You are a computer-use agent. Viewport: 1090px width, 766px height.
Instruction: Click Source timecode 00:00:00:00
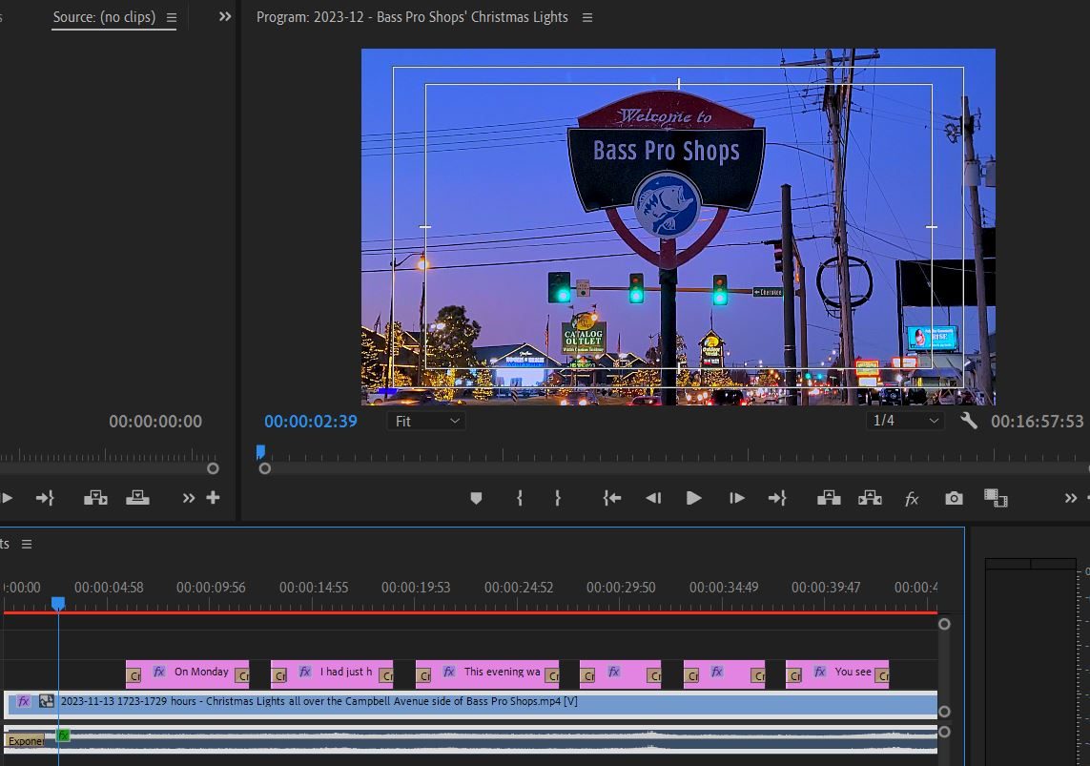coord(155,422)
